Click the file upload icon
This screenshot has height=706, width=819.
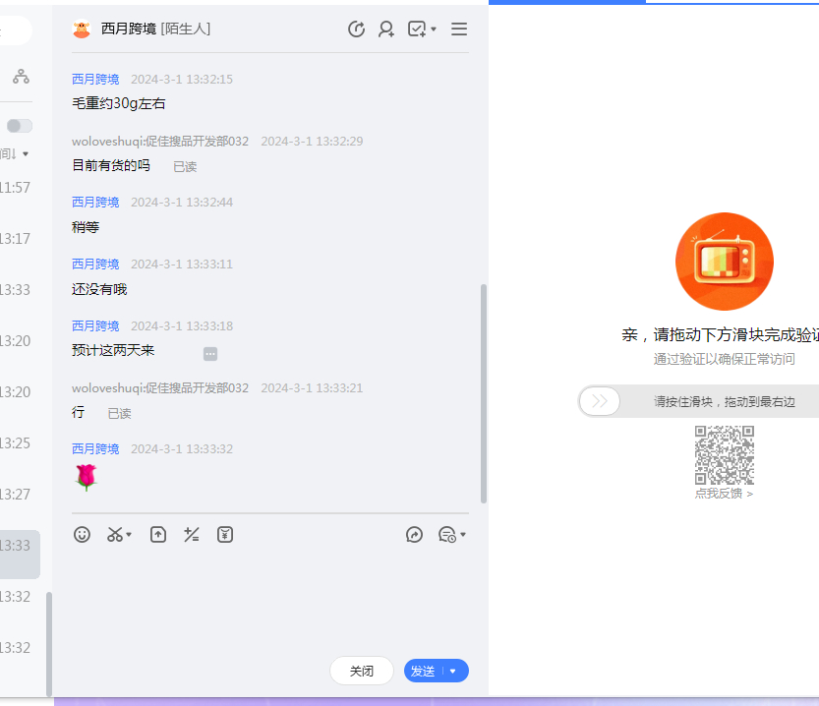click(158, 535)
